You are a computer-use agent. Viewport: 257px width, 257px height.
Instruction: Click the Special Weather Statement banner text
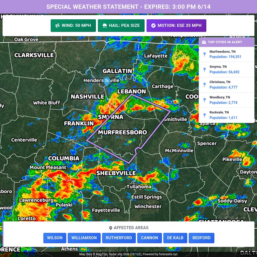[128, 7]
